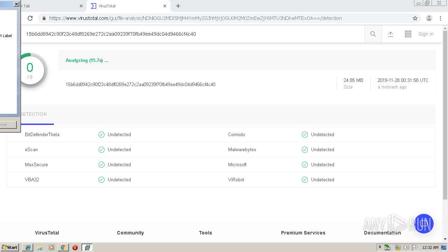Click the page vertical scrollbar
Image resolution: width=448 pixels, height=252 pixels.
tap(445, 115)
